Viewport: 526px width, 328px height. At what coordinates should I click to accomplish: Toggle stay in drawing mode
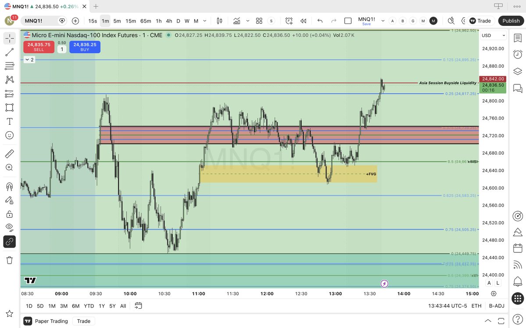click(x=9, y=200)
